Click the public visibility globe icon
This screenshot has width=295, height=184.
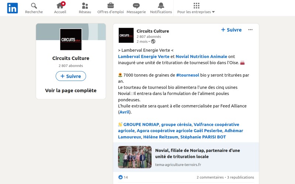tap(153, 42)
